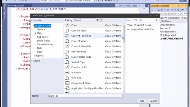Click the dialog help question mark
Viewport: 190px width, 107px height.
(151, 16)
